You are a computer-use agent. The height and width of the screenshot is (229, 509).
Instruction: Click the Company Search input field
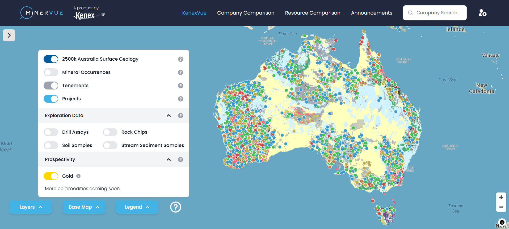[438, 13]
